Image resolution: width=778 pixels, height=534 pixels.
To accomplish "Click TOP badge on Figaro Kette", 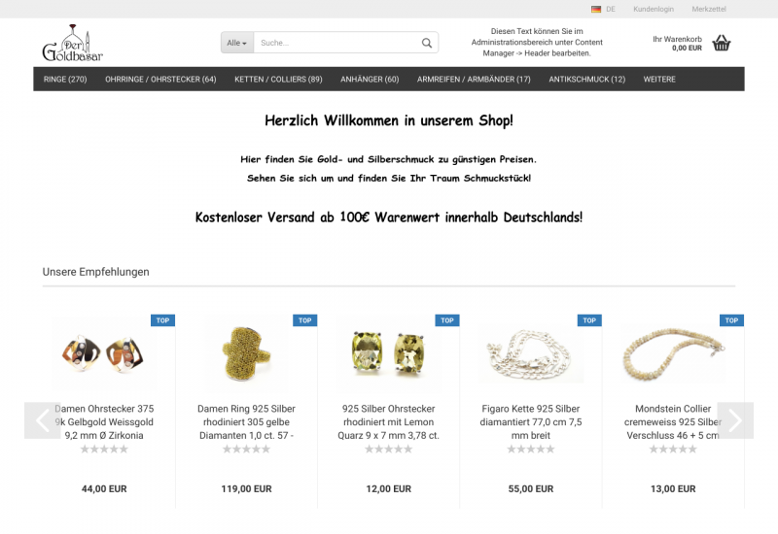I will point(589,320).
